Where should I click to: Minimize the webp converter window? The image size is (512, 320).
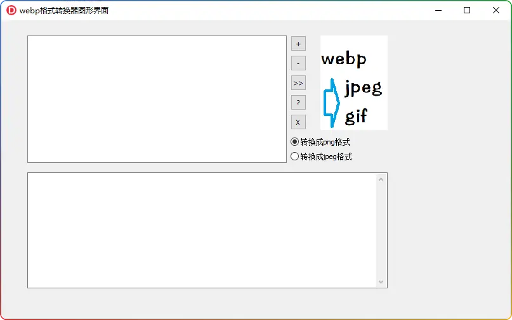tap(438, 10)
